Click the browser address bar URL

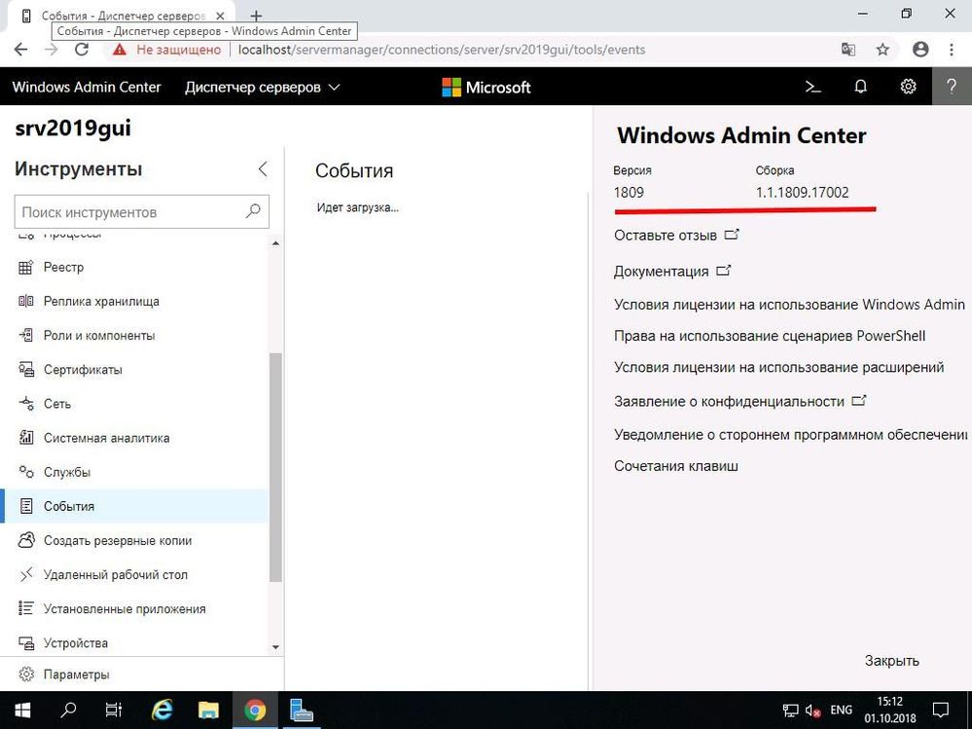click(442, 50)
